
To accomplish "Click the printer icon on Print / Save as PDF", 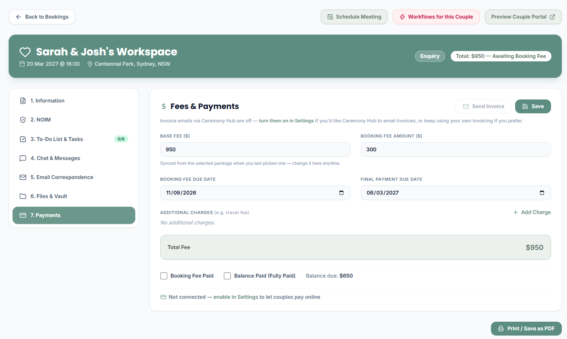I will pyautogui.click(x=501, y=329).
